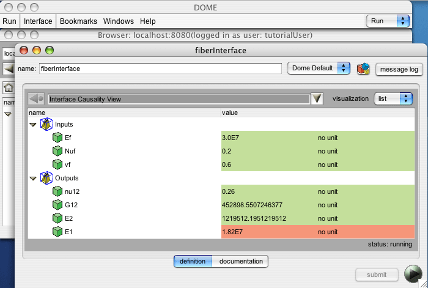This screenshot has width=428, height=288.
Task: Open the Interface Causality View dropdown arrow
Action: point(317,99)
